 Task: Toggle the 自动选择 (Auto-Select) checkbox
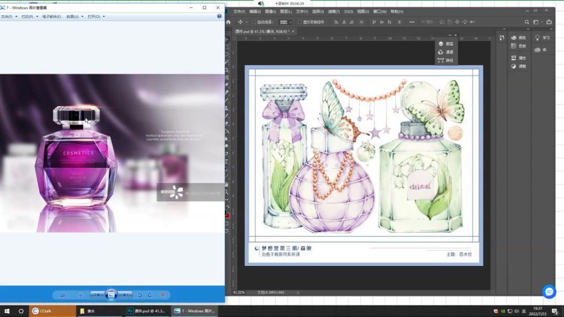click(x=253, y=22)
